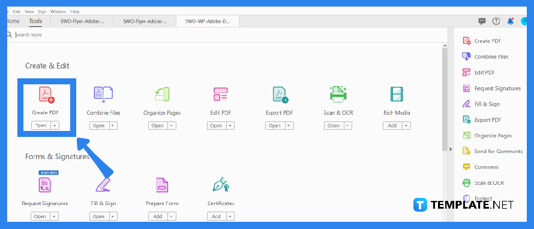Open the Edit menu

point(17,11)
